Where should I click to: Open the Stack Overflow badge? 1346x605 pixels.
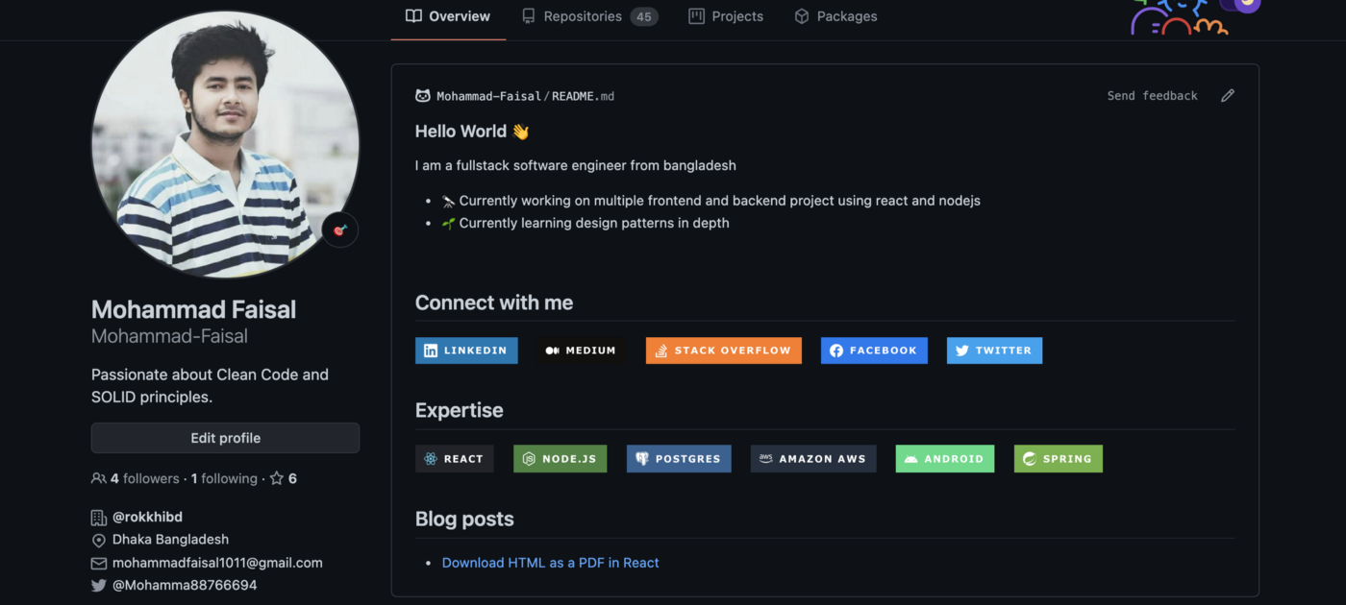(723, 351)
